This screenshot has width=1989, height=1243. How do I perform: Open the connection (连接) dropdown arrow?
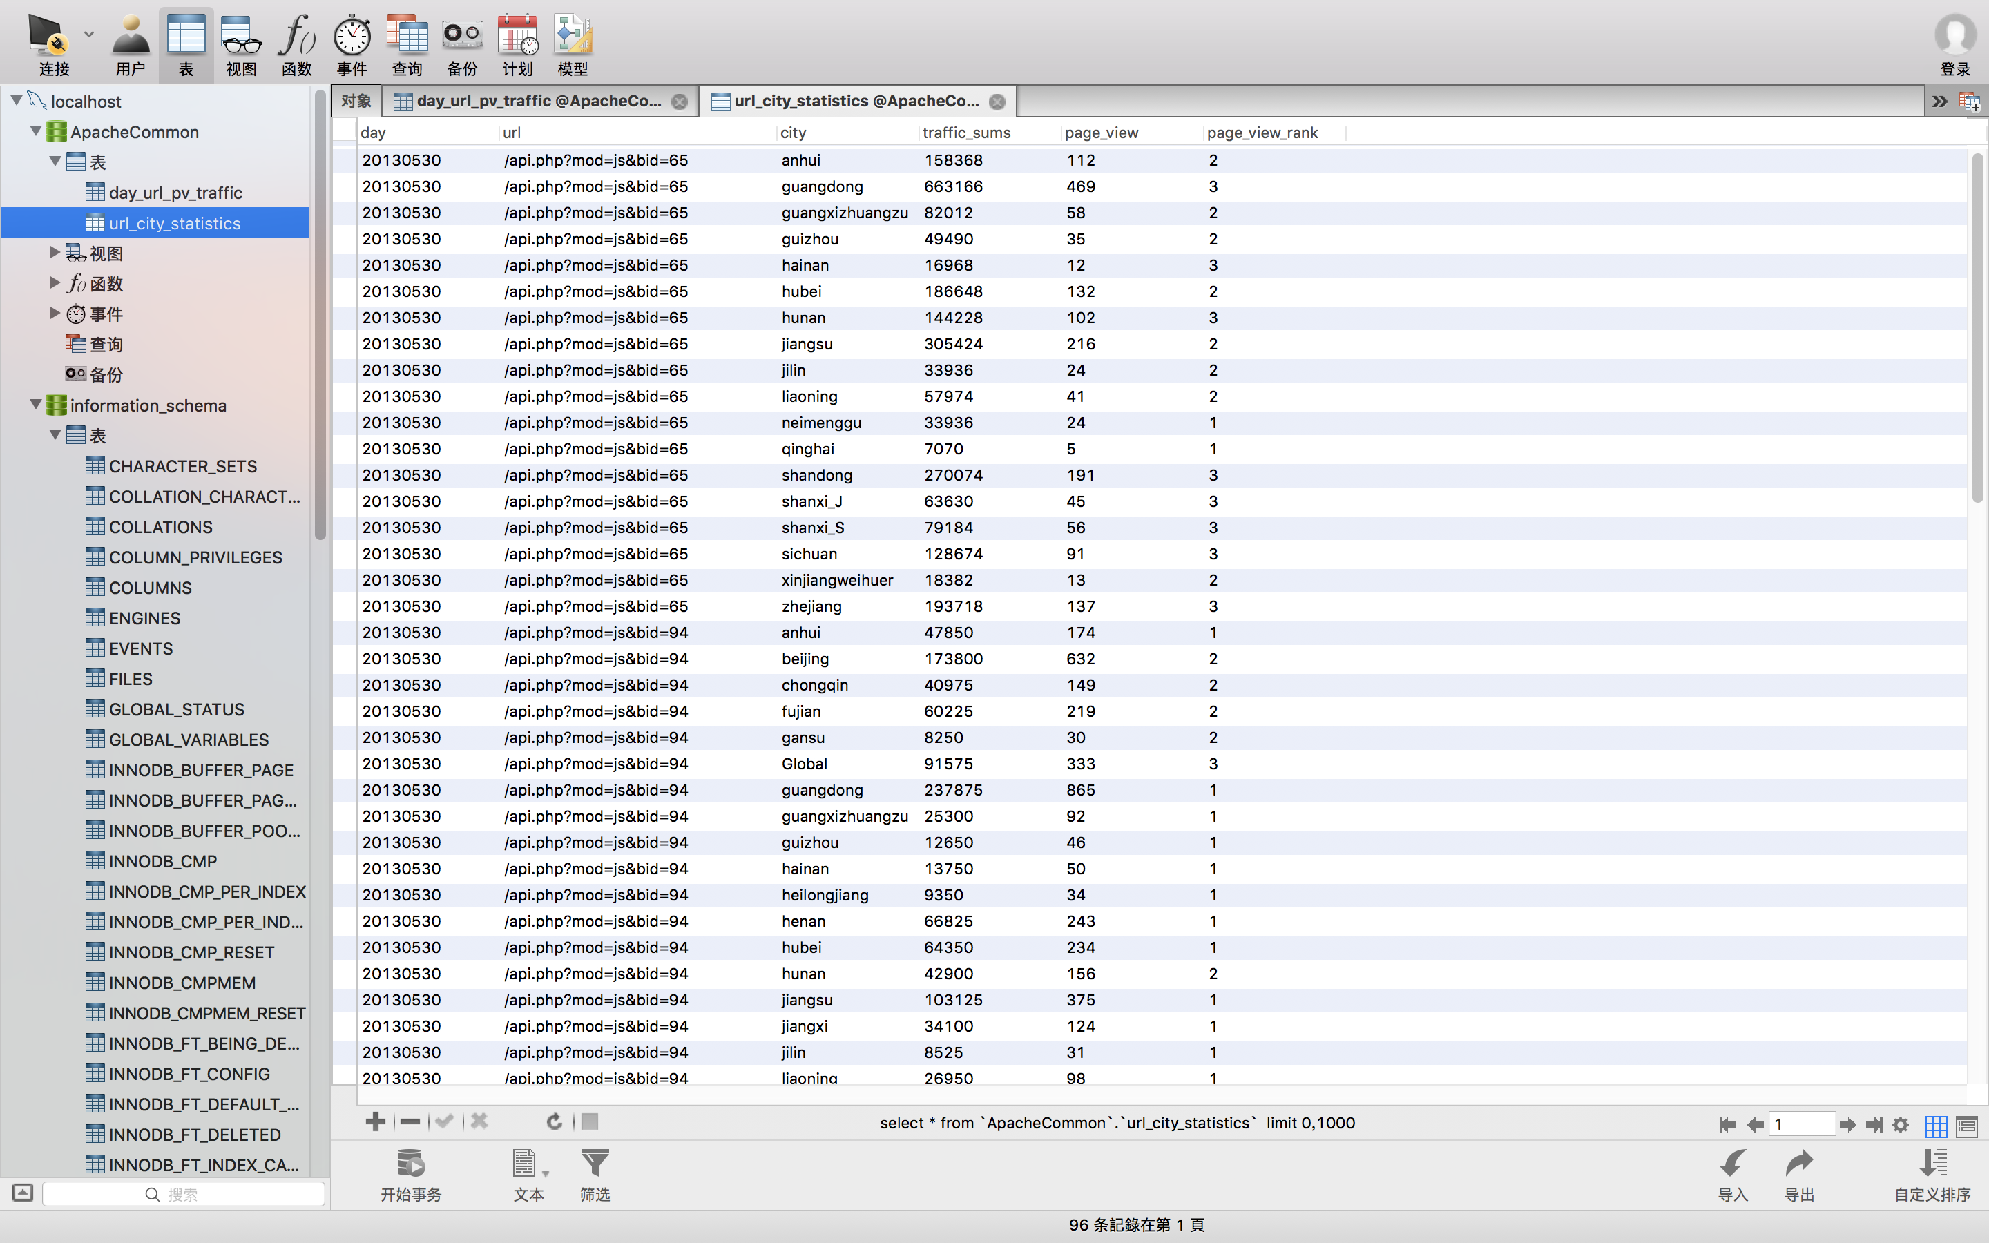pyautogui.click(x=89, y=35)
